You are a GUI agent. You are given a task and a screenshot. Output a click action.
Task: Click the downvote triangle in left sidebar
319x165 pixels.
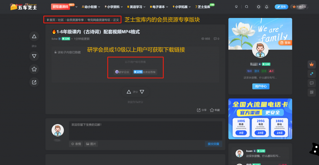click(34, 56)
